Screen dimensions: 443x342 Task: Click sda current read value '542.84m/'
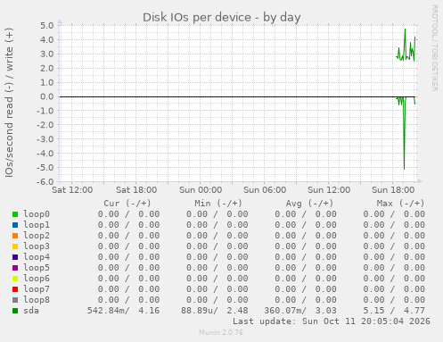pyautogui.click(x=109, y=311)
